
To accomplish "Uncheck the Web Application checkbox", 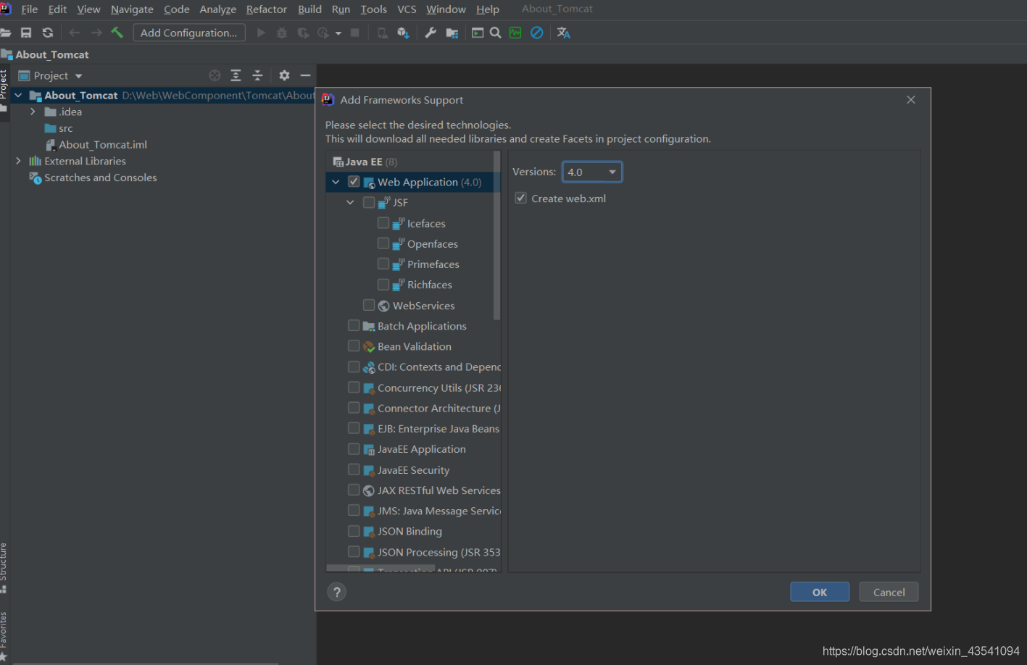I will click(x=354, y=181).
